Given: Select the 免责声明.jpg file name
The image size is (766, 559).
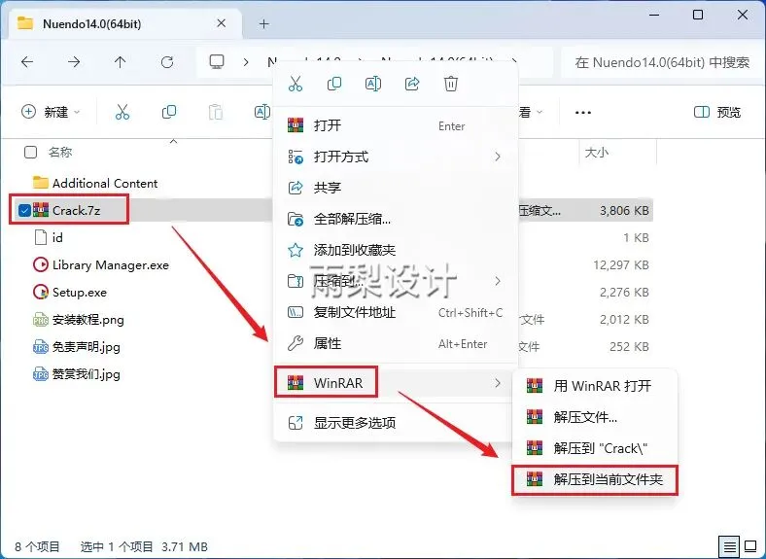Looking at the screenshot, I should [86, 347].
